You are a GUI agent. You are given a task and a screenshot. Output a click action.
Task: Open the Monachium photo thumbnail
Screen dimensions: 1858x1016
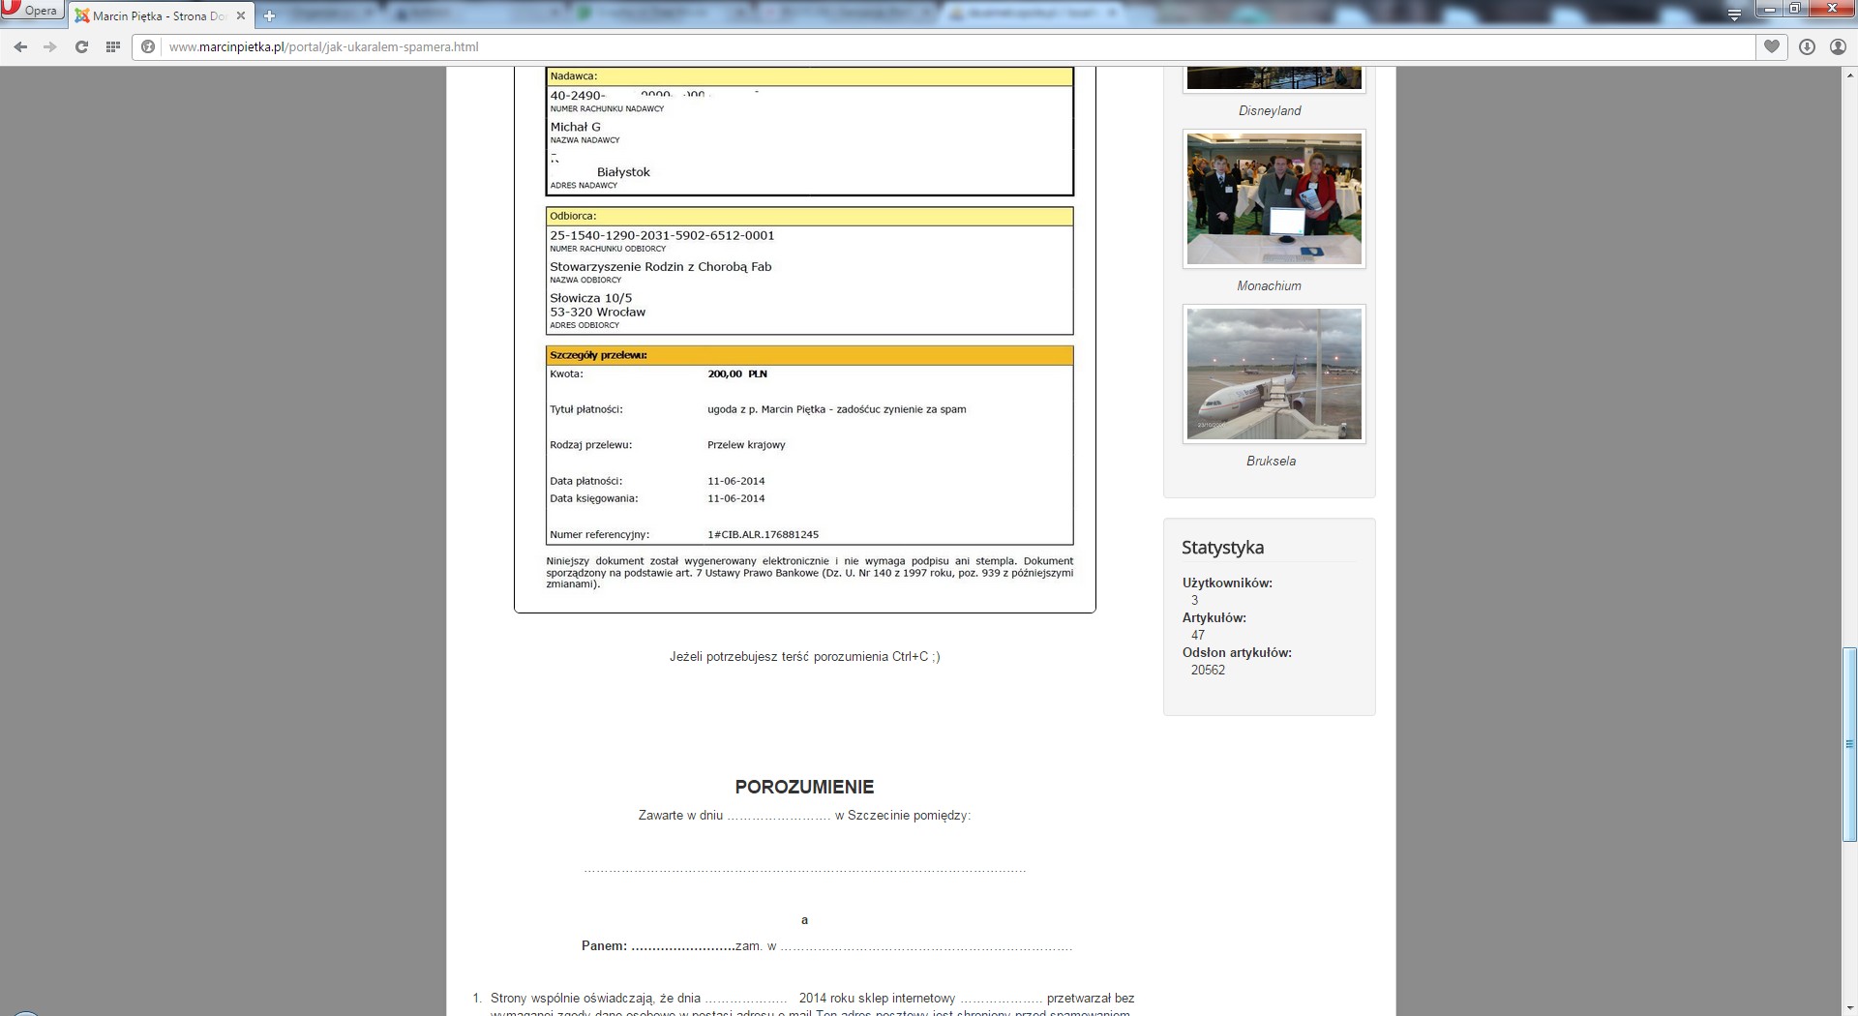1274,198
